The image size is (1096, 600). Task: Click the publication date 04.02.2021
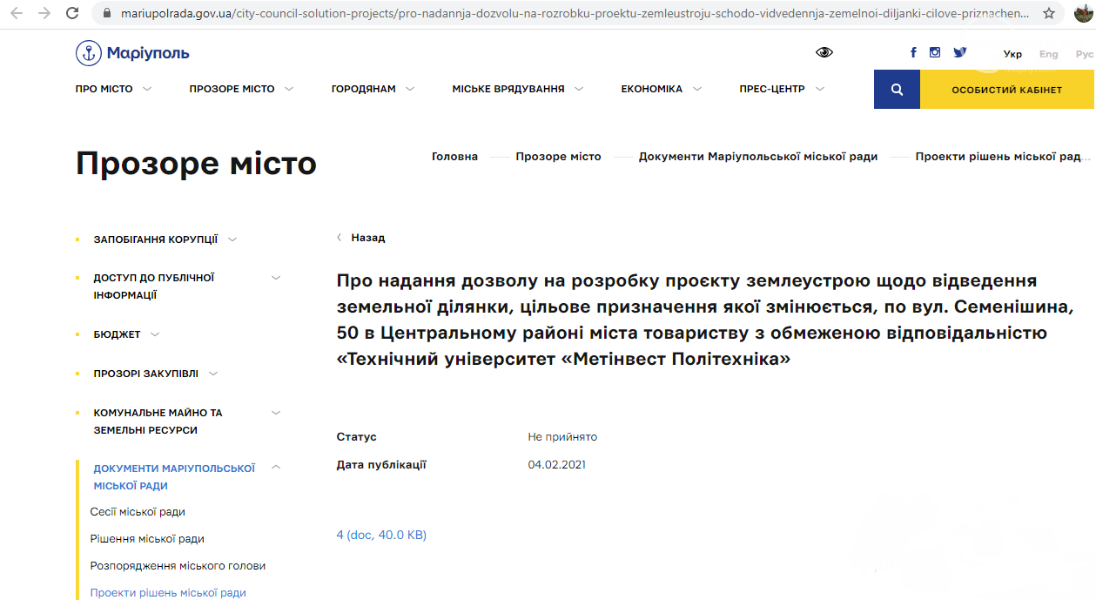[557, 465]
